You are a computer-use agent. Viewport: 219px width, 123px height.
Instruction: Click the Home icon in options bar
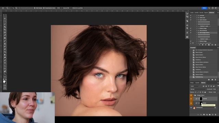[x=3, y=8]
